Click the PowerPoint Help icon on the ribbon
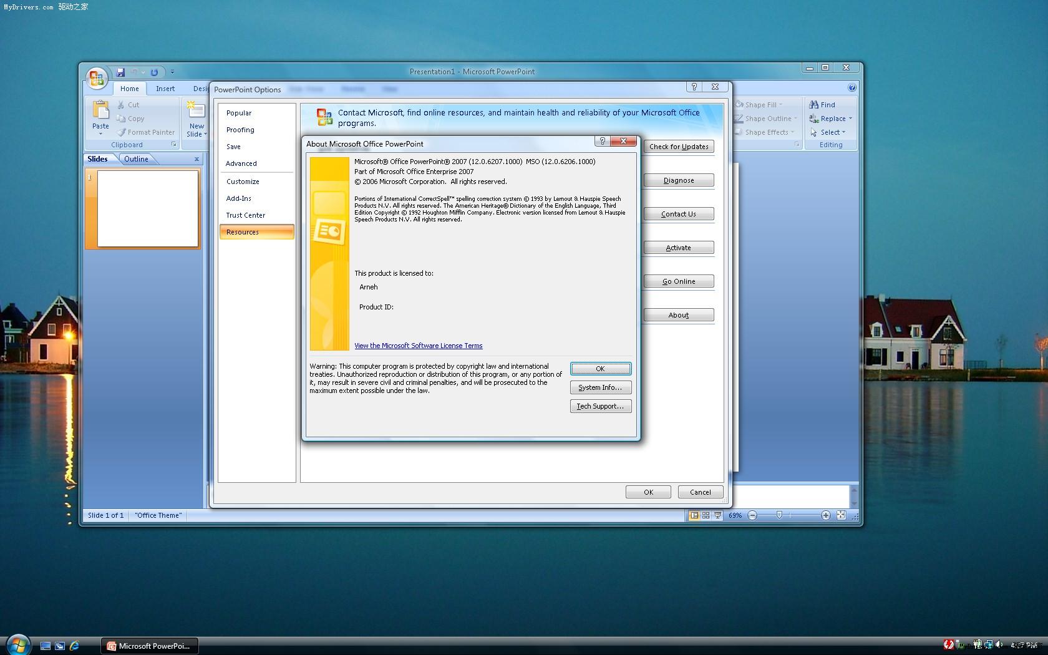This screenshot has height=655, width=1048. (852, 88)
